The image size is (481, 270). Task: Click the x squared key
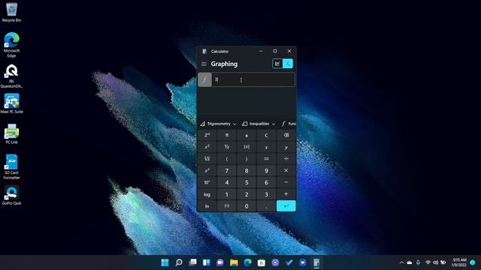[207, 147]
